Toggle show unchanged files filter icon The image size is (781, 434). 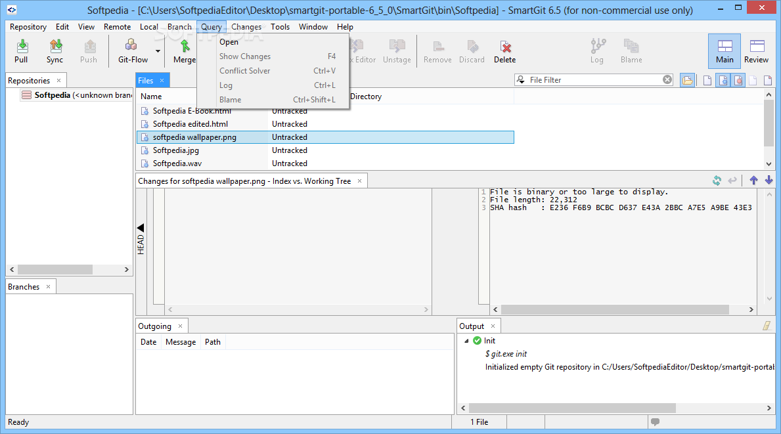pos(707,80)
